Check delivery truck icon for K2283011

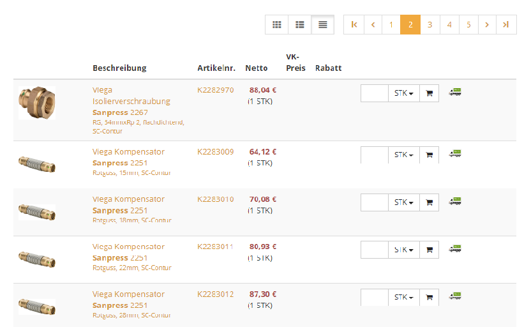455,248
